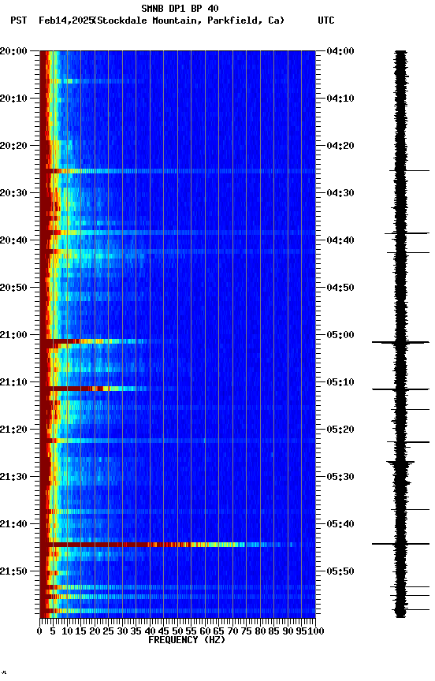
Task: Click the 80 Hz frequency axis value
Action: click(260, 632)
